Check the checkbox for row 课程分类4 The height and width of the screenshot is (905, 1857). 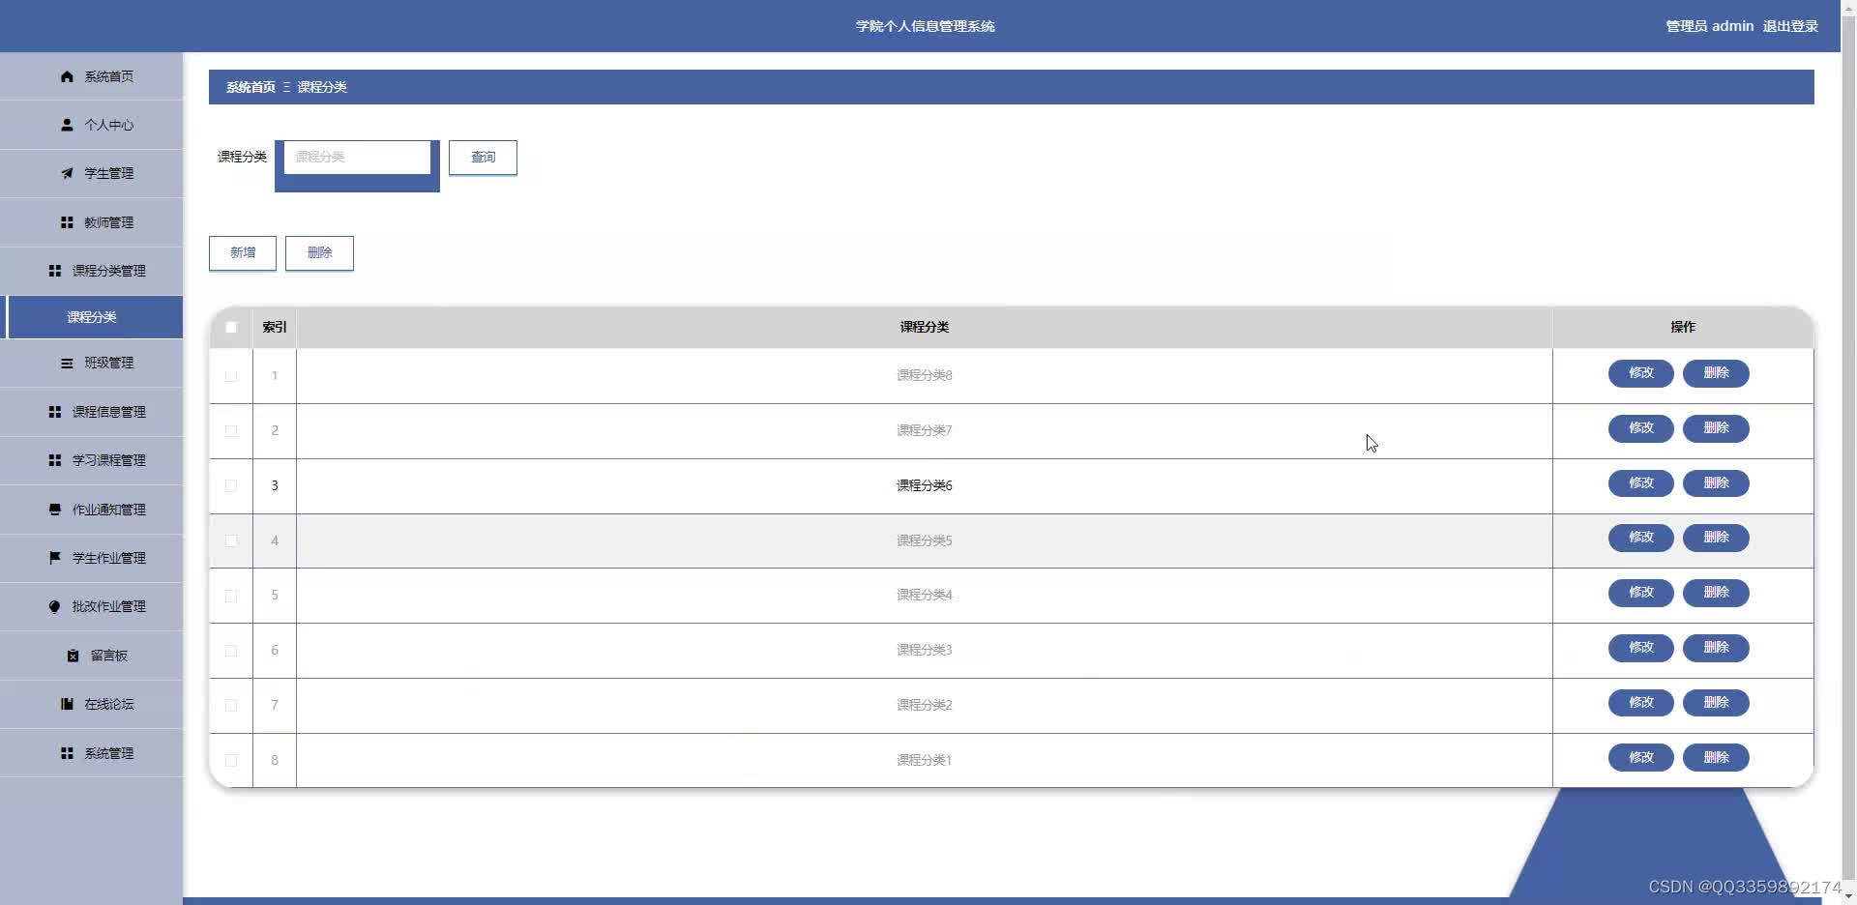tap(231, 596)
